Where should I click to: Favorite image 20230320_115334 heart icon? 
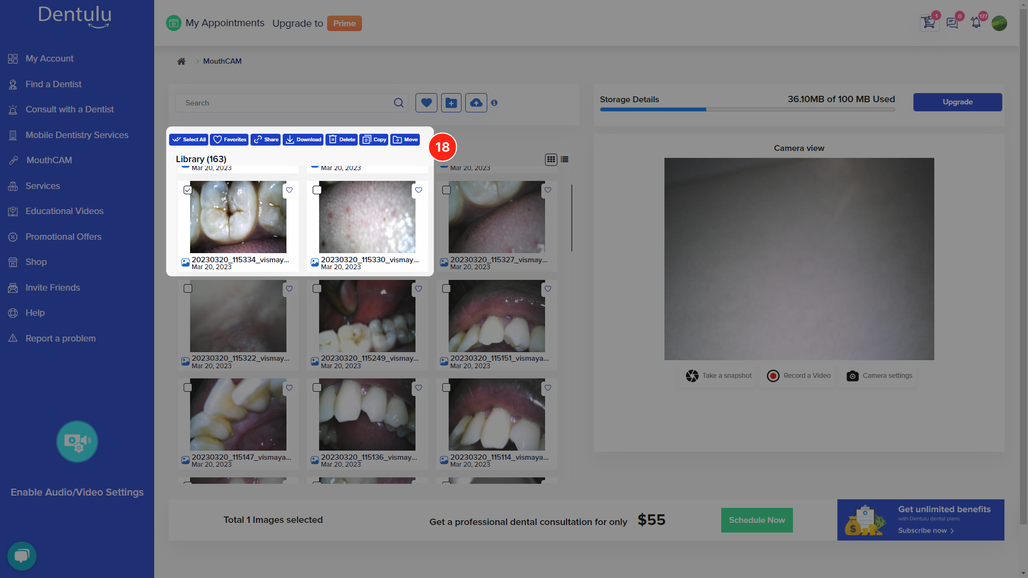click(289, 190)
